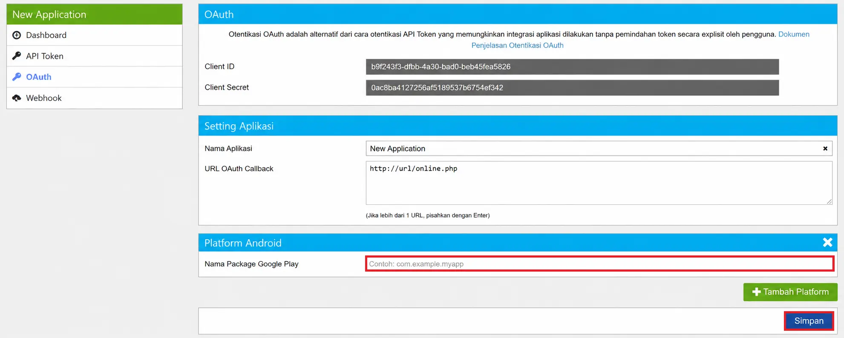Click the Nama Package Google Play input
The height and width of the screenshot is (338, 844).
click(x=599, y=264)
